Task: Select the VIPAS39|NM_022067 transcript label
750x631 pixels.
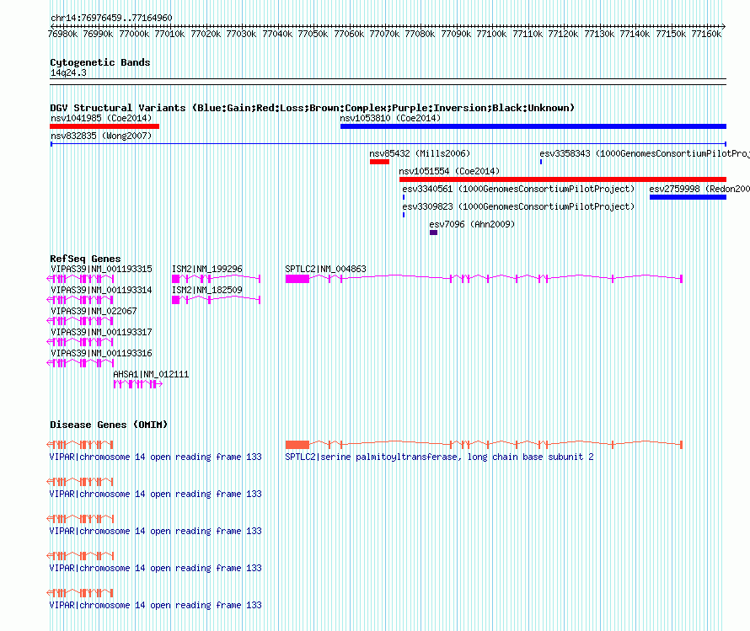Action: (x=94, y=311)
